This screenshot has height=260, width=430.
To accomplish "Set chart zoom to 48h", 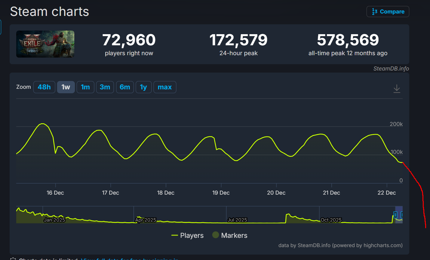I will tap(44, 87).
